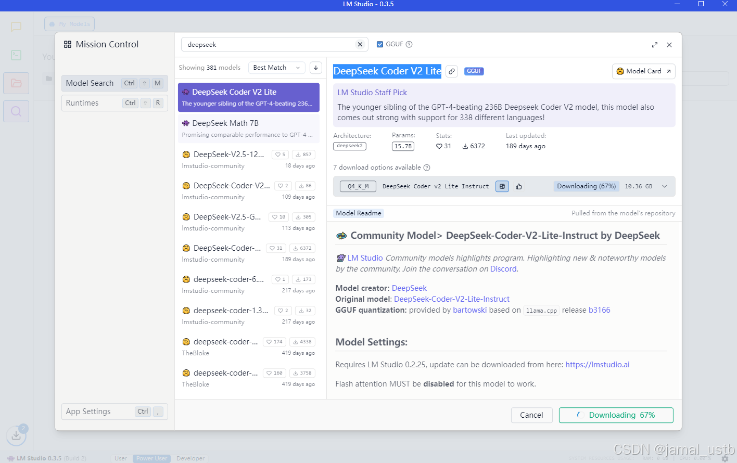Close the Mission Control dialog
Viewport: 737px width, 463px height.
pos(669,45)
